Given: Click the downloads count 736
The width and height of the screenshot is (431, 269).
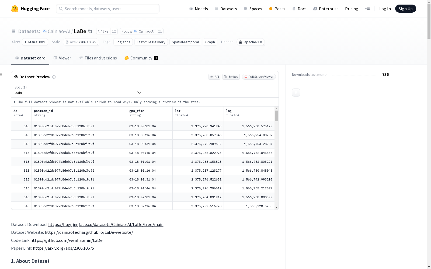Looking at the screenshot, I should [x=385, y=75].
